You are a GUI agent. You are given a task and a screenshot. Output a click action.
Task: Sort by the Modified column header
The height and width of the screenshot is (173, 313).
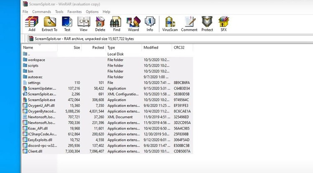(151, 48)
